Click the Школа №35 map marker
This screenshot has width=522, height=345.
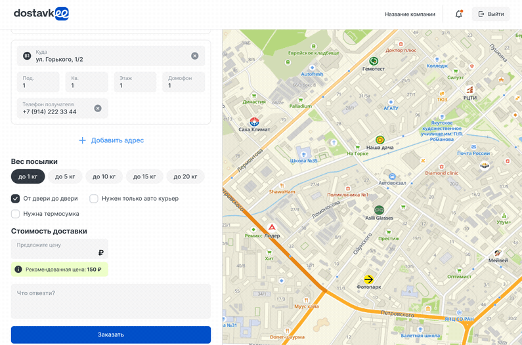coord(303,154)
